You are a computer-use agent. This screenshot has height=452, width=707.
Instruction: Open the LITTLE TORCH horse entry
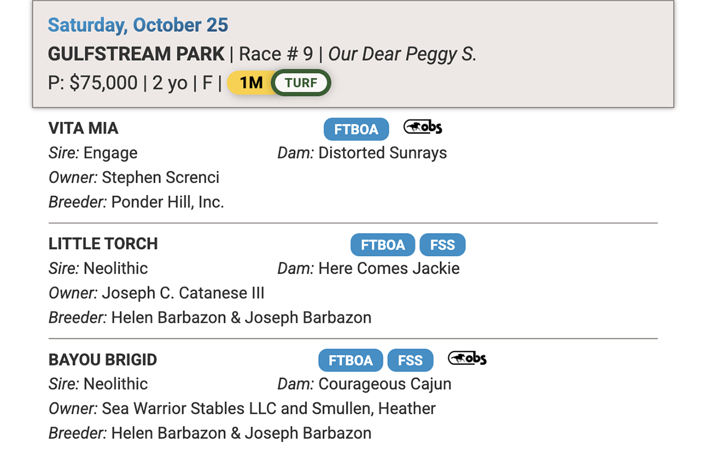(x=103, y=244)
